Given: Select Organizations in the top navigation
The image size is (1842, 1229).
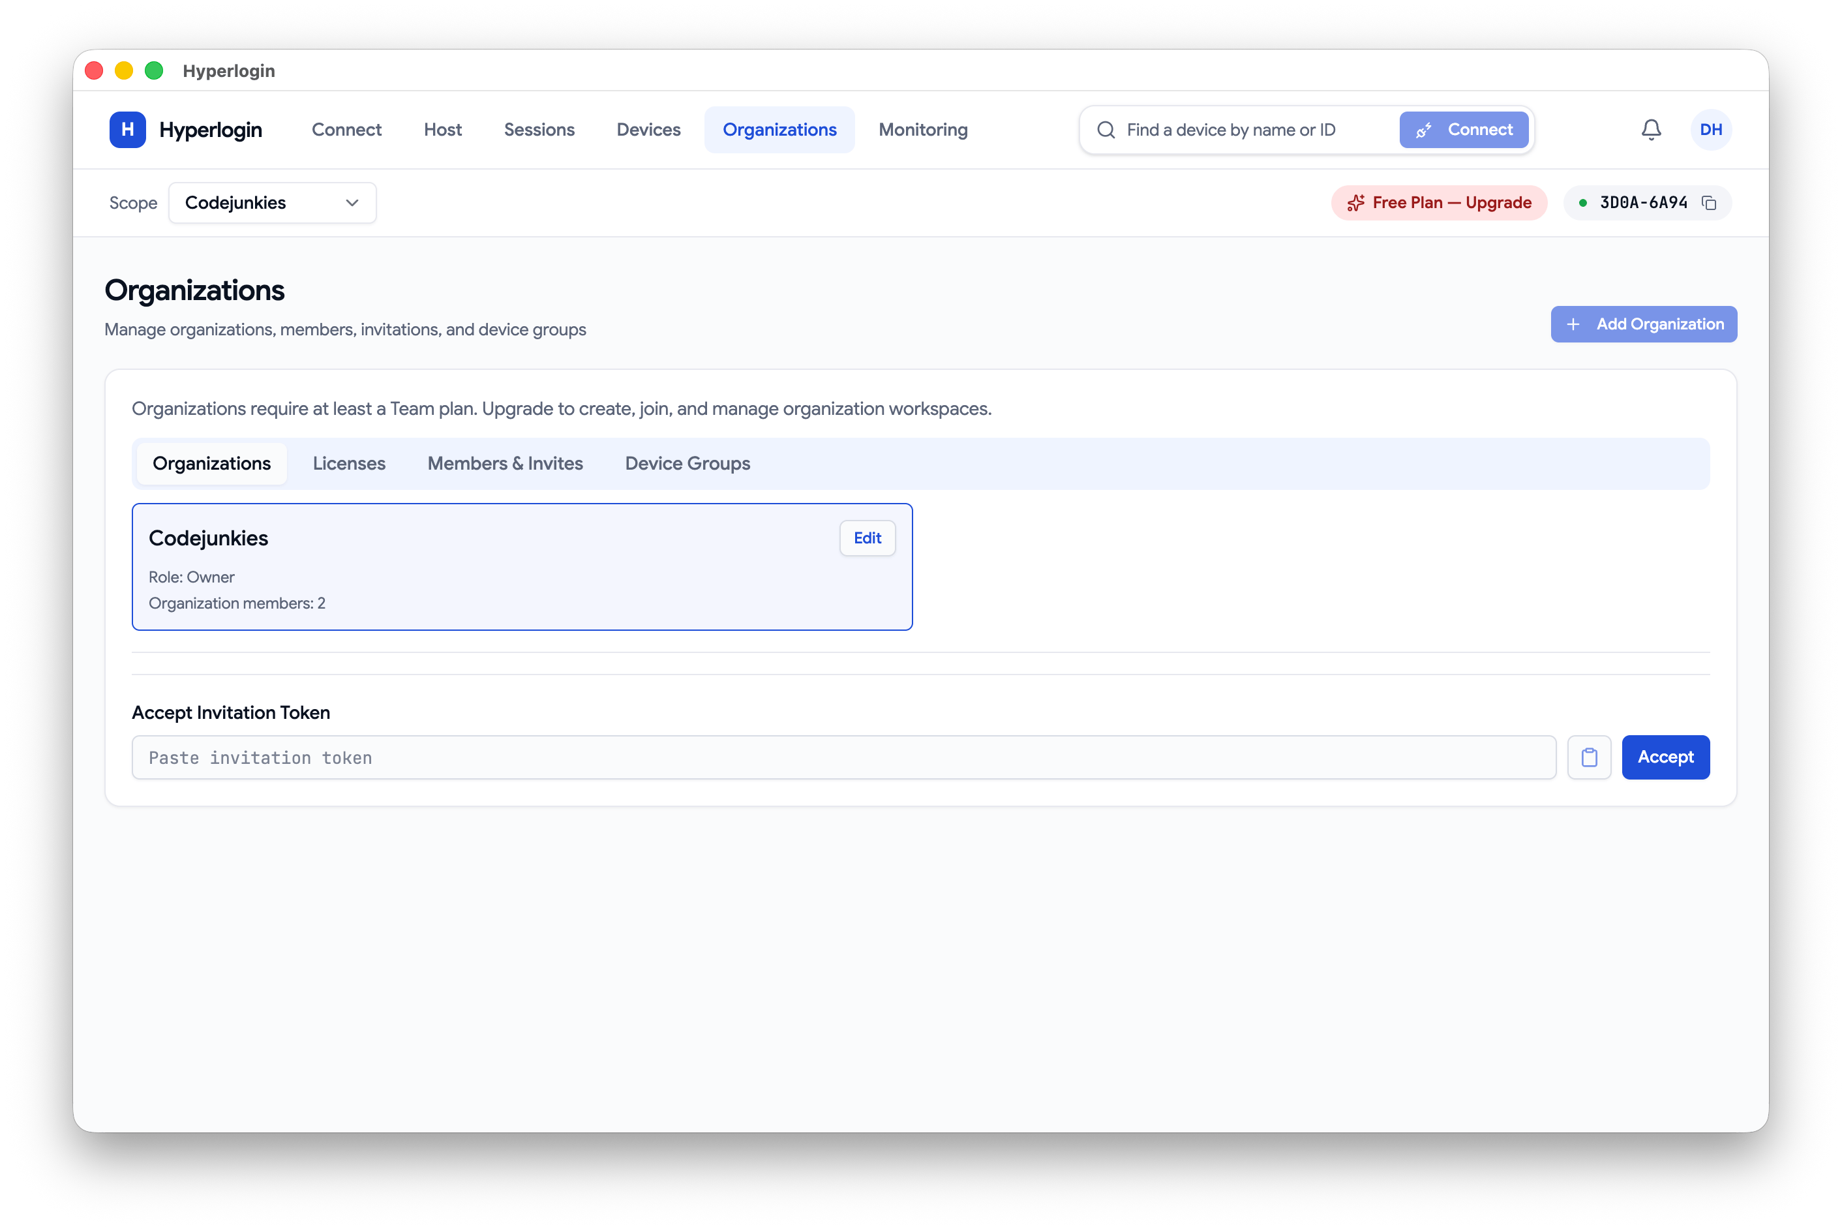Looking at the screenshot, I should click(x=779, y=129).
